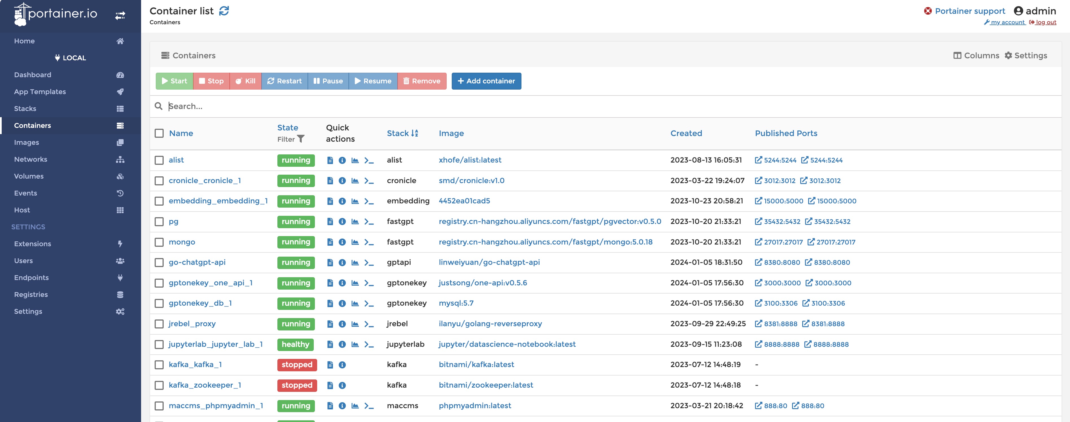Click the log out link

[x=1043, y=22]
